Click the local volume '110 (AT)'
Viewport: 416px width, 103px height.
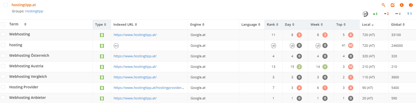coord(368,77)
